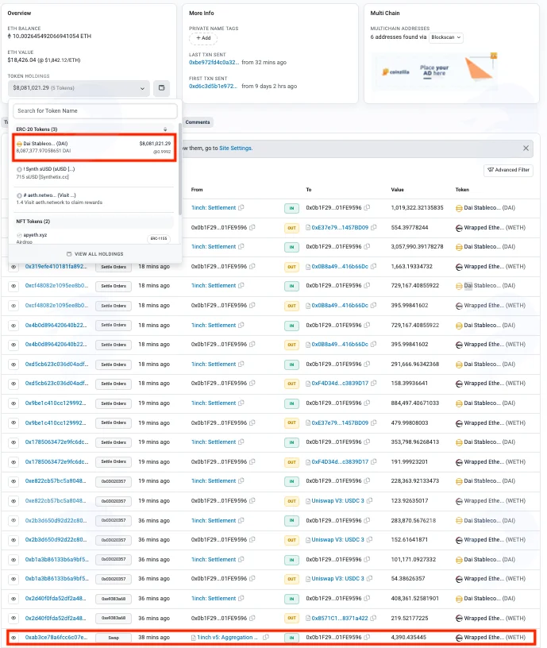This screenshot has width=547, height=648.
Task: Open the token holdings wallet view button
Action: coord(161,88)
